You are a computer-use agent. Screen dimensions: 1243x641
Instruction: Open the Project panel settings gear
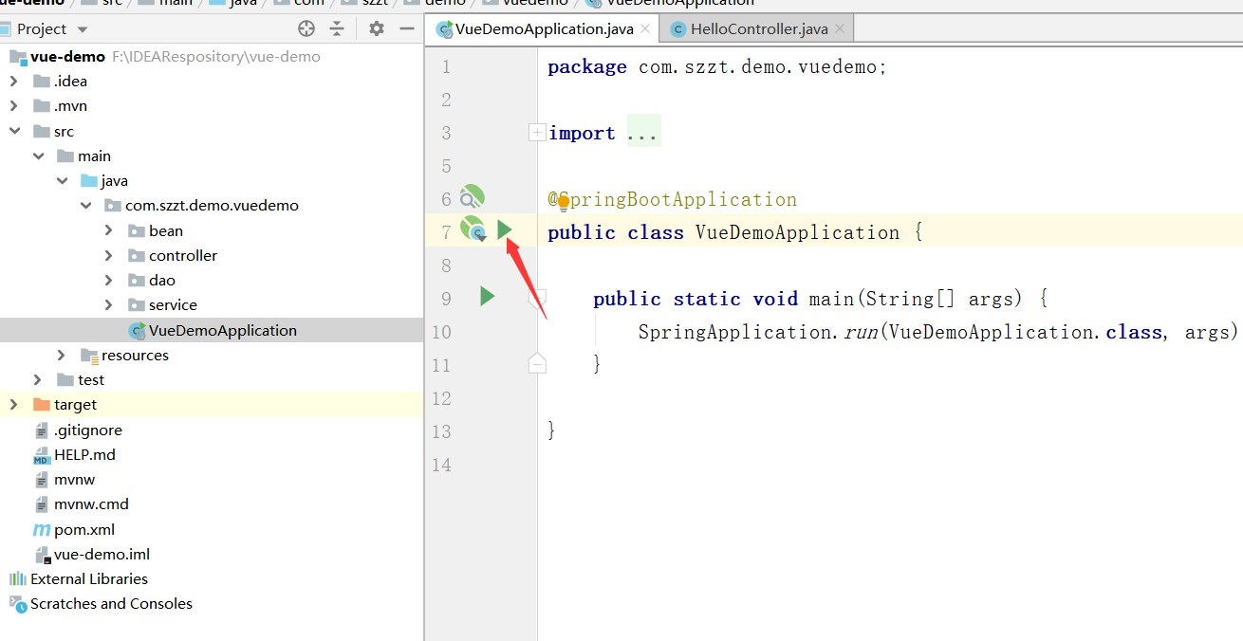377,28
